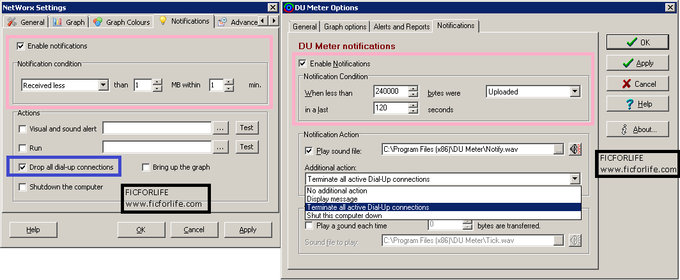The height and width of the screenshot is (280, 680).
Task: Browse for Visual and sound alert file
Action: pyautogui.click(x=220, y=128)
